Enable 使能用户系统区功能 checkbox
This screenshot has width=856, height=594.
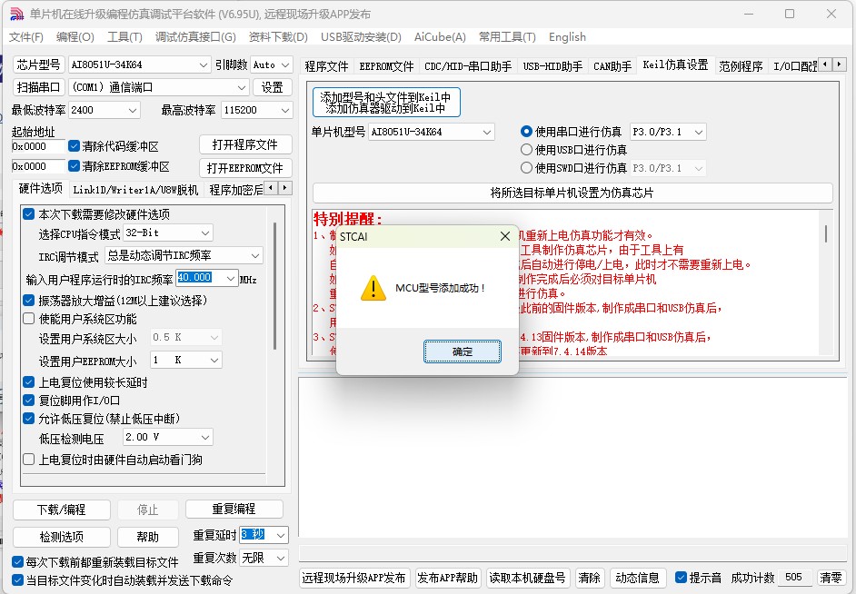29,319
